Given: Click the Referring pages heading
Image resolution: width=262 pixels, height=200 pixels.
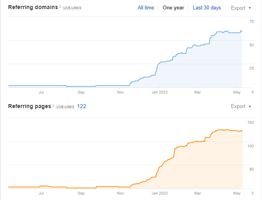Looking at the screenshot, I should (29, 106).
